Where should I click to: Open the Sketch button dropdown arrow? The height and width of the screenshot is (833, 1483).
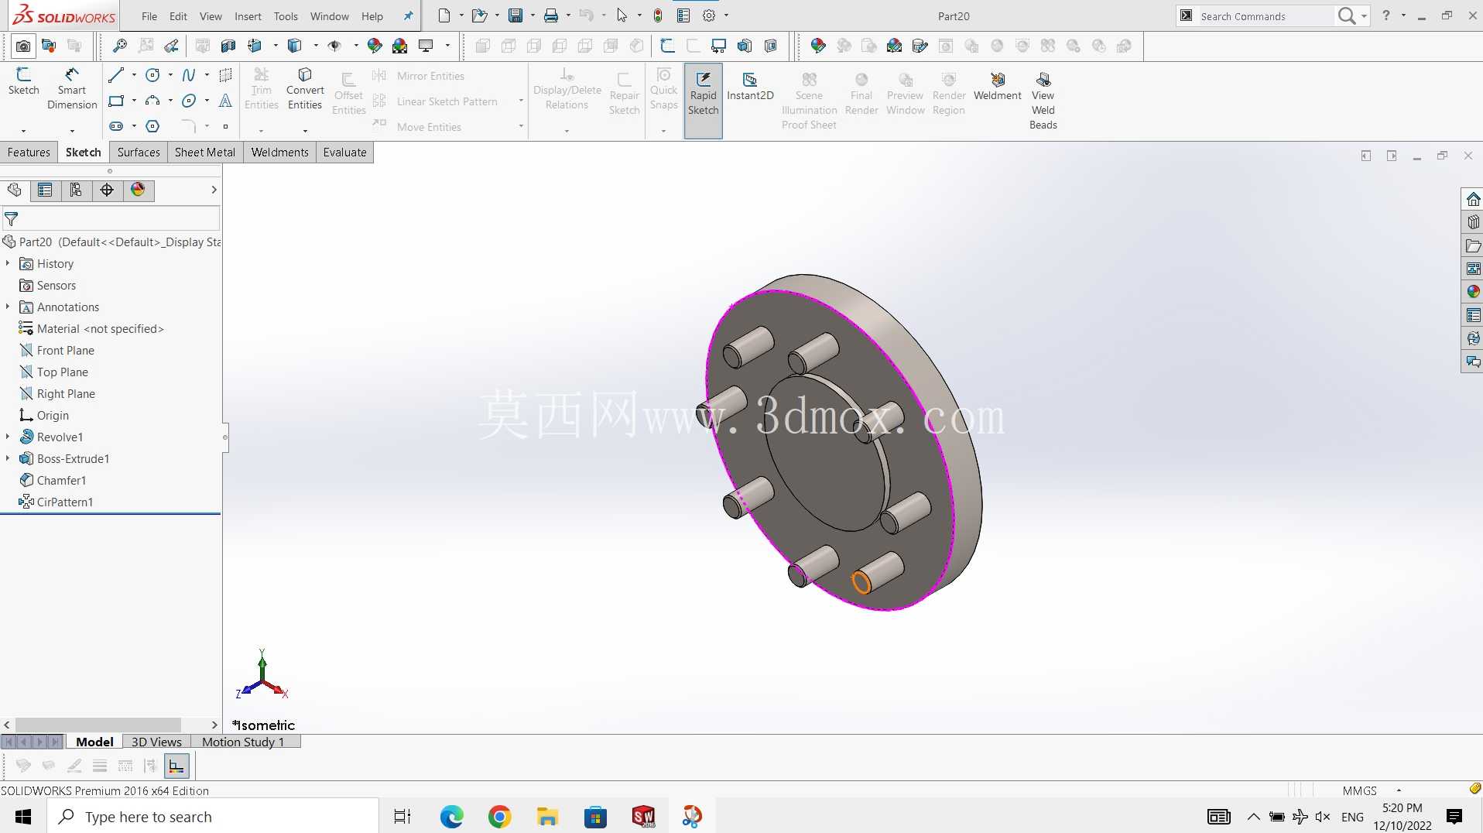(x=23, y=130)
